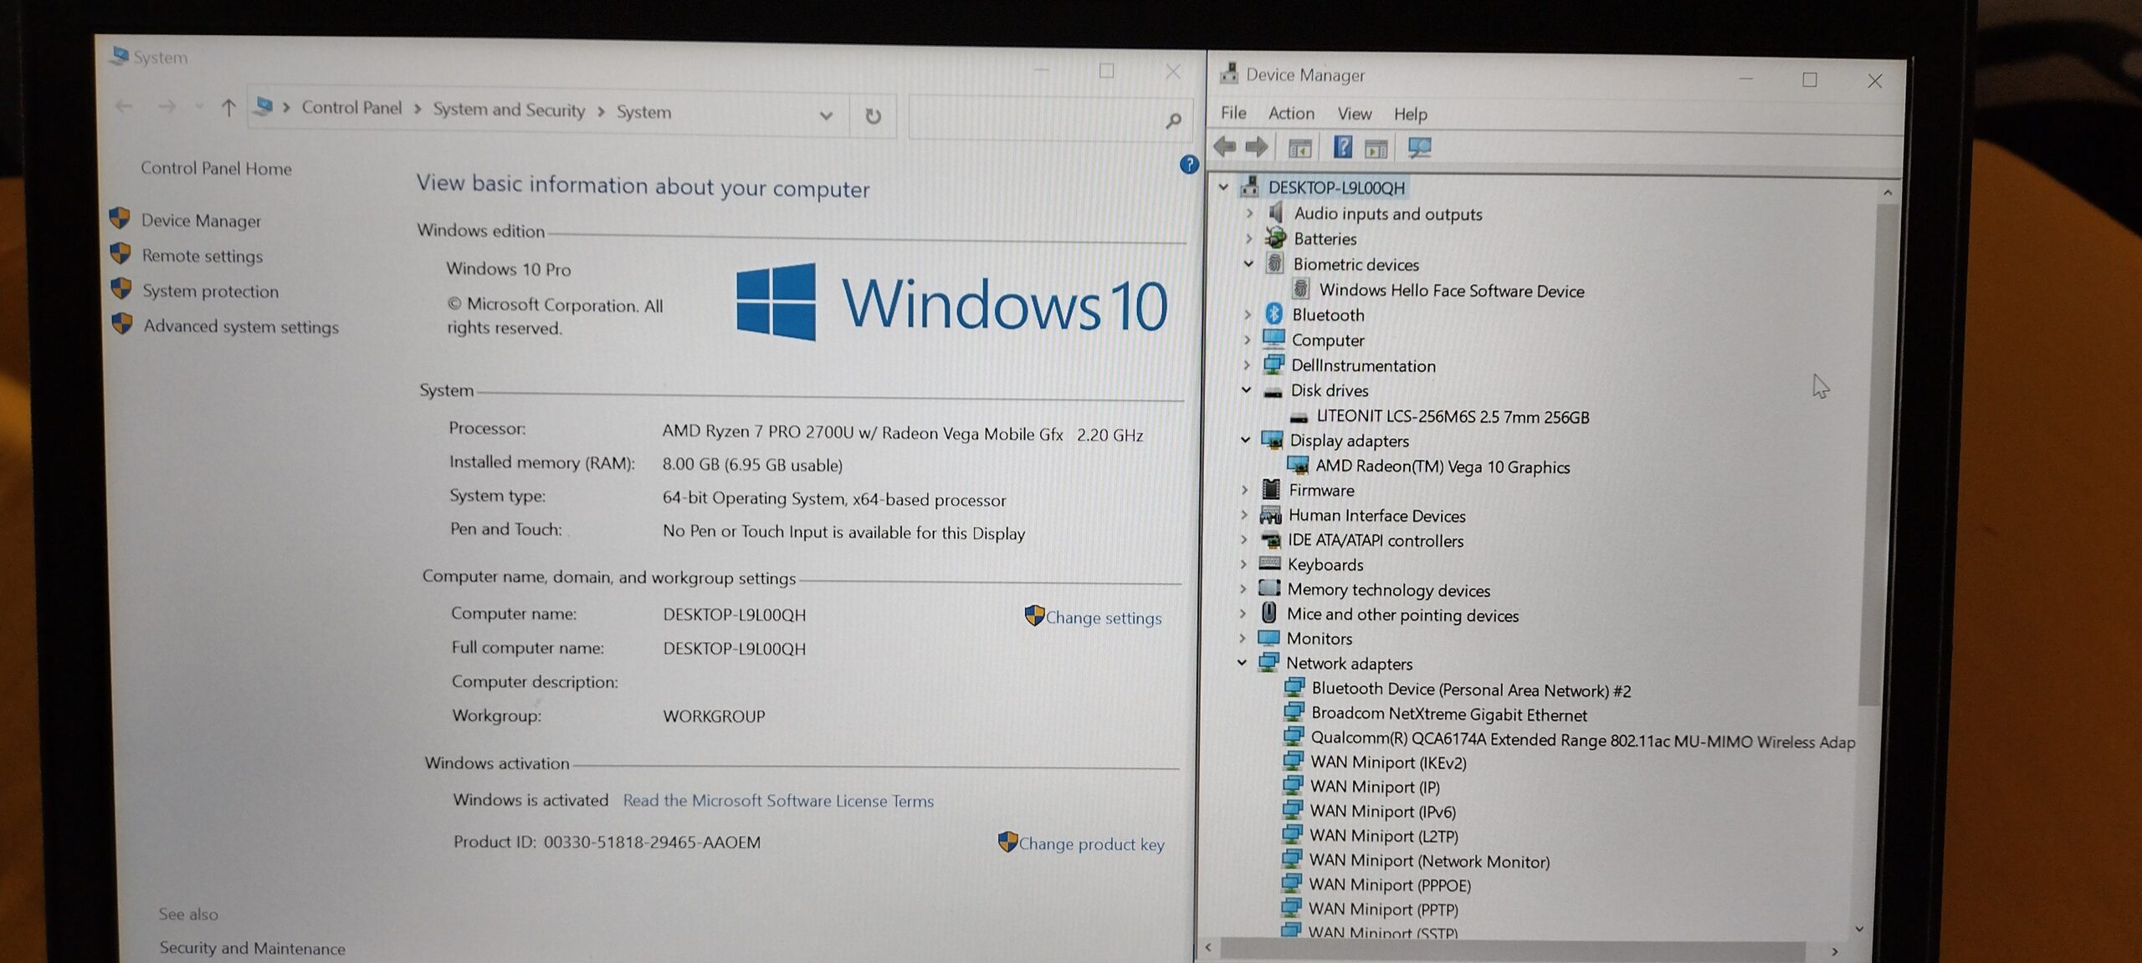The image size is (2142, 963).
Task: Click the Back arrow in Device Manager toolbar
Action: (1225, 147)
